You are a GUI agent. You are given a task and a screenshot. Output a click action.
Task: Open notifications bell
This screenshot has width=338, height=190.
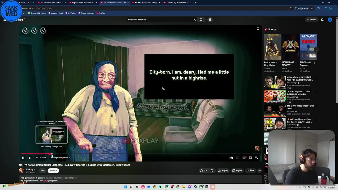coord(322,20)
